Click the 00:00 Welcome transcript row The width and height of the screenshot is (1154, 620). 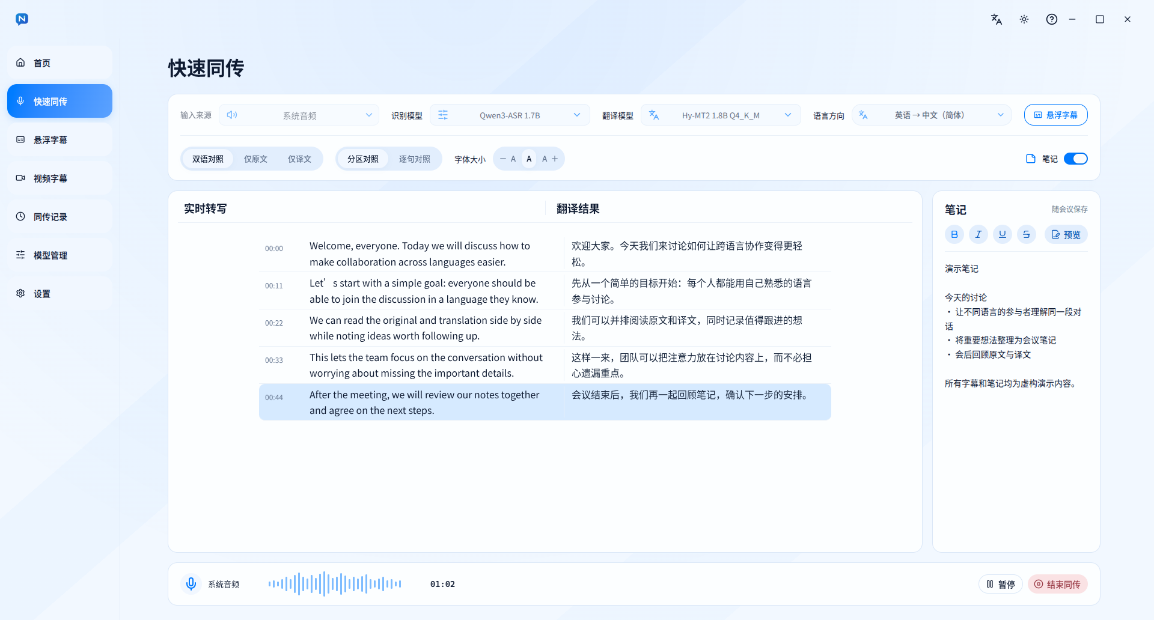545,254
